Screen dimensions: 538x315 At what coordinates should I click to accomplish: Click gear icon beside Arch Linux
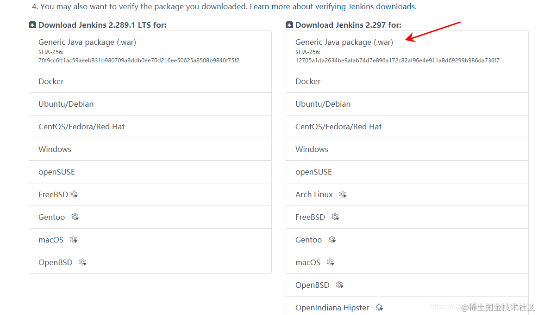(x=343, y=194)
